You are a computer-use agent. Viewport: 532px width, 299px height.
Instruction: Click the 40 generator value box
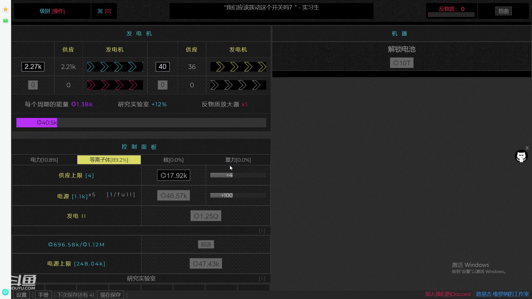click(x=163, y=67)
